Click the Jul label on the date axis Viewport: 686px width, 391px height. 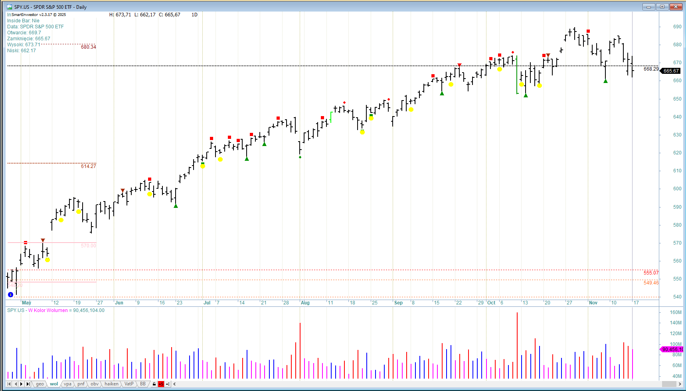tap(207, 303)
